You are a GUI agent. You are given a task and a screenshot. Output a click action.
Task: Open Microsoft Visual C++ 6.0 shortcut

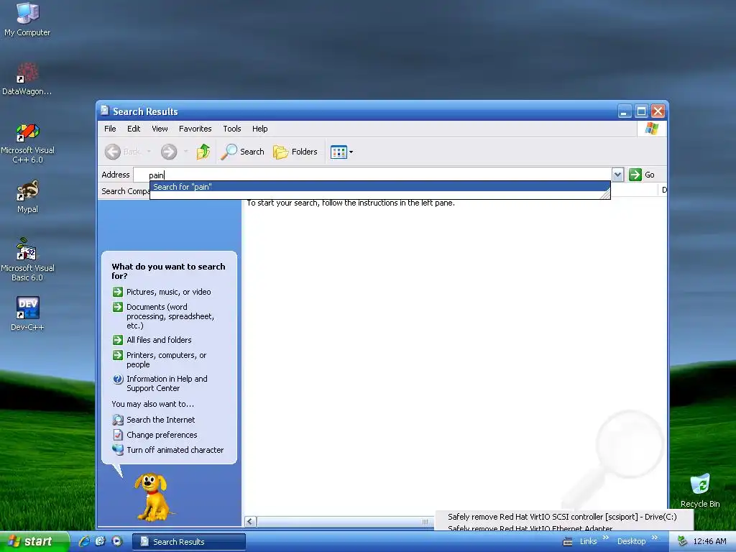coord(27,143)
